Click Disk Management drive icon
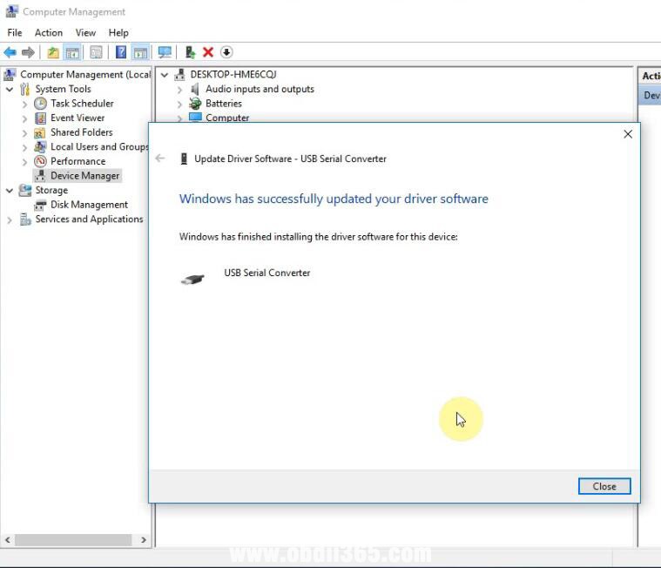 point(40,206)
